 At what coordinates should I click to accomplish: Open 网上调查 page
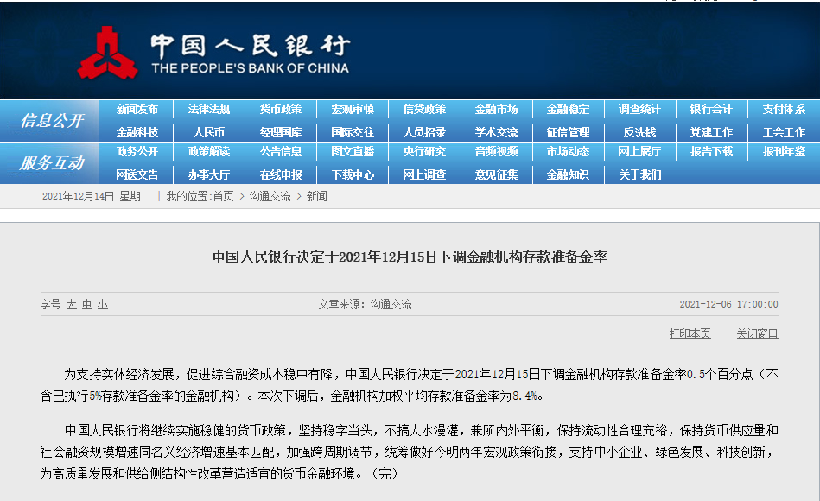tap(424, 174)
